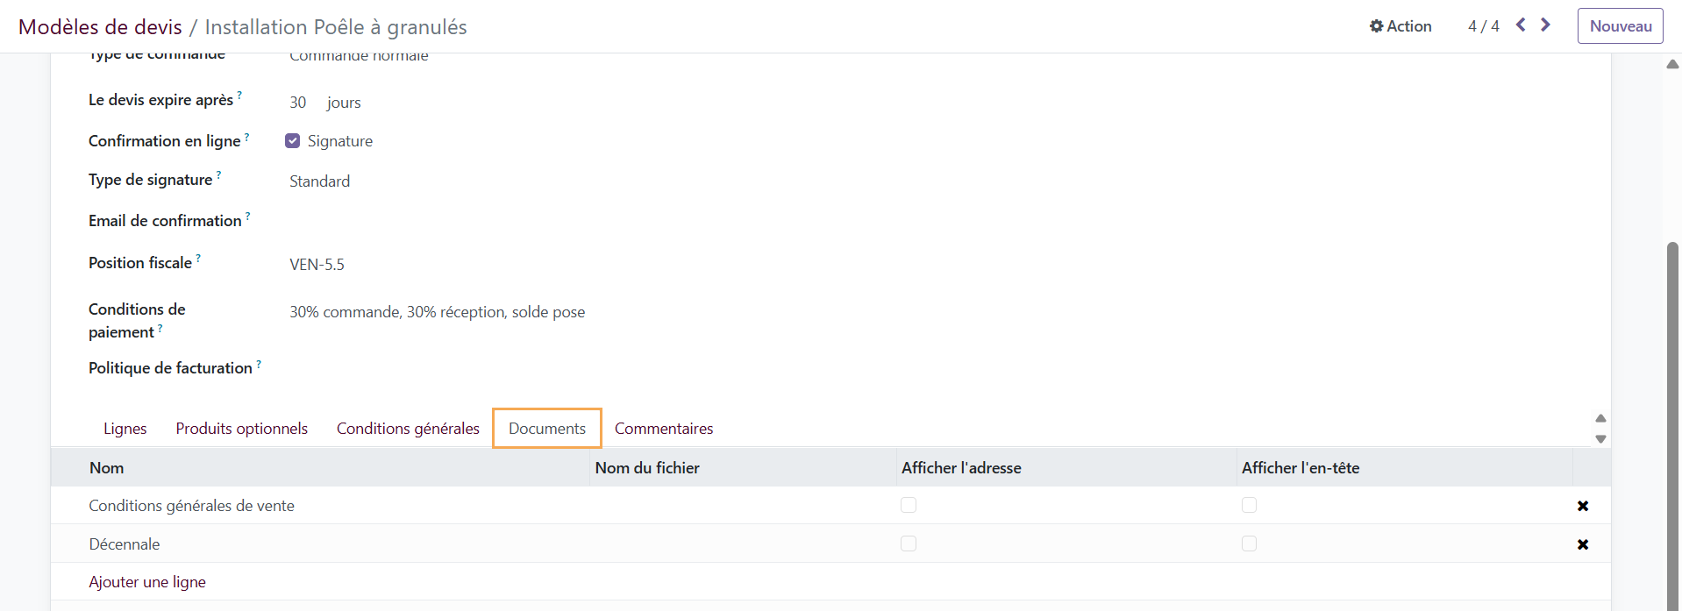Open the Action gear menu
Image resolution: width=1682 pixels, height=611 pixels.
click(x=1400, y=26)
